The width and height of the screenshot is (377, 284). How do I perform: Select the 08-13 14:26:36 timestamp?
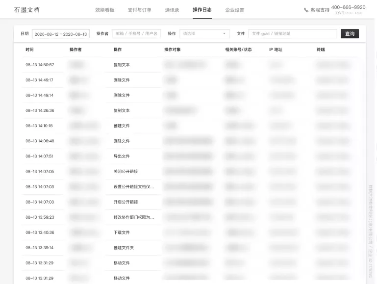pos(40,110)
